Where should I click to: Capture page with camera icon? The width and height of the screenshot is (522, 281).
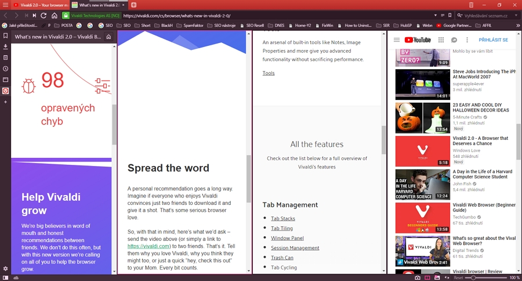coord(418,278)
